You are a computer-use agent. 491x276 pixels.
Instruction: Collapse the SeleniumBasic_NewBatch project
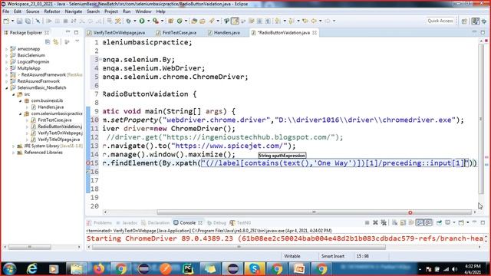click(x=7, y=88)
